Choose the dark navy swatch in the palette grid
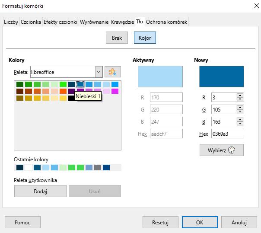This screenshot has width=261, height=233. (72, 84)
